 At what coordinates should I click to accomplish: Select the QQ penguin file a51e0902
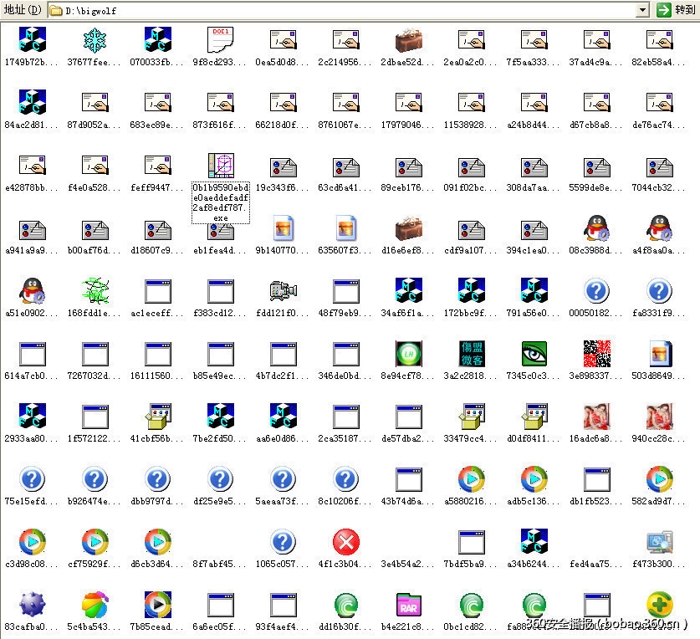click(x=32, y=290)
